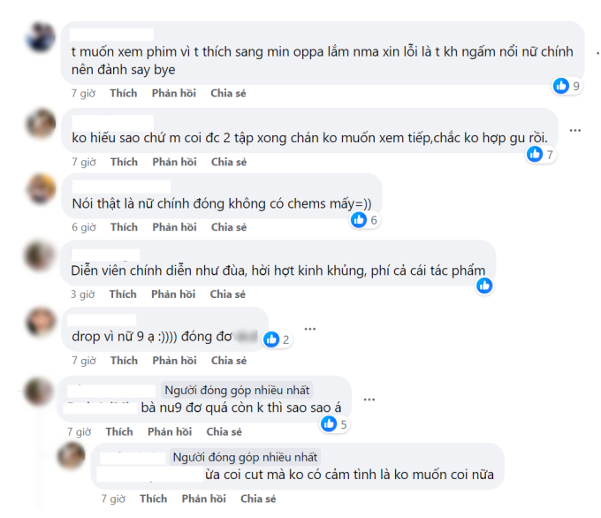Click Chia sẻ under 'bà nu9 đơ quá' comment
The image size is (601, 518).
click(x=224, y=431)
